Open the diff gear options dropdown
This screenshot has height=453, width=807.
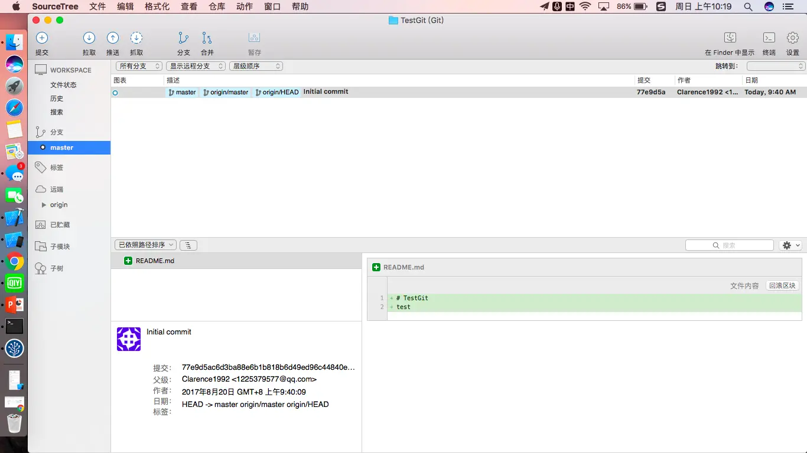(x=790, y=245)
